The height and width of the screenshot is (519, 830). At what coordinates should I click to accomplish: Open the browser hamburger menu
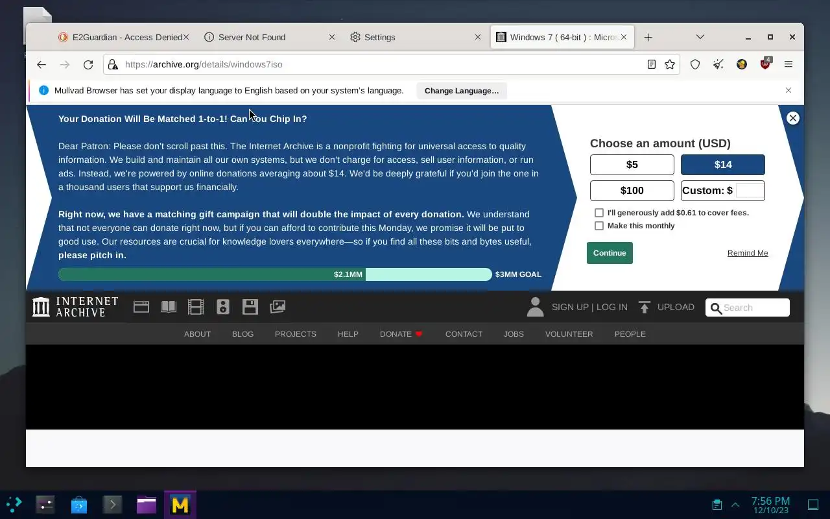point(788,64)
